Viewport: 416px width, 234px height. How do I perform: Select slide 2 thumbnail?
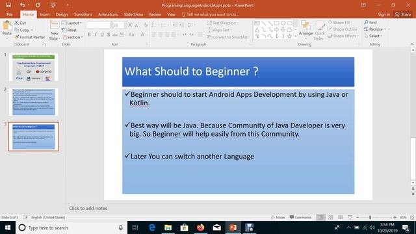coord(34,102)
